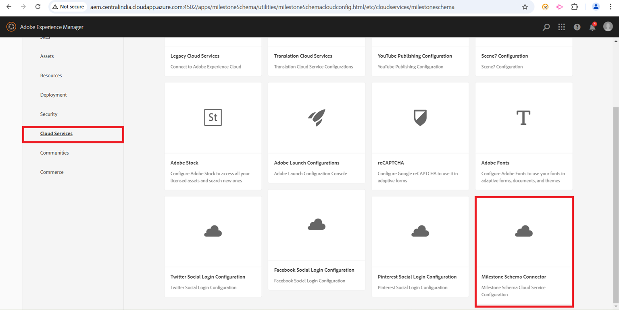The height and width of the screenshot is (310, 619).
Task: Click 'Translation Cloud Service Configurations' description
Action: click(x=313, y=67)
